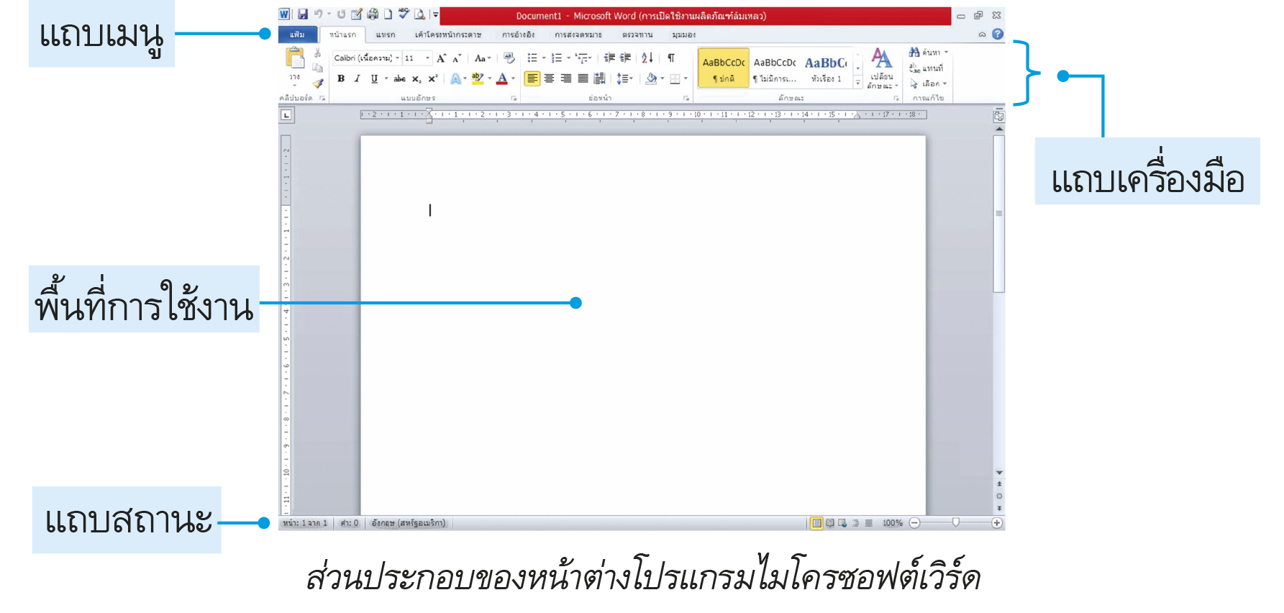The height and width of the screenshot is (613, 1284).
Task: Click the Sort A-Z icon
Action: coord(647,58)
